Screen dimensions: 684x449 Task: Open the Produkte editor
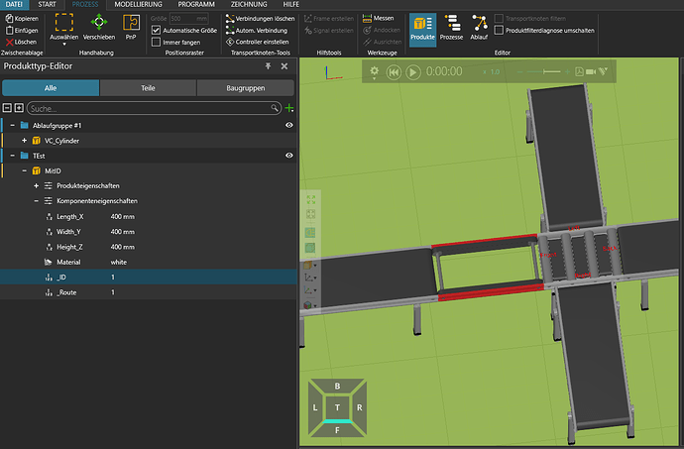click(x=422, y=28)
